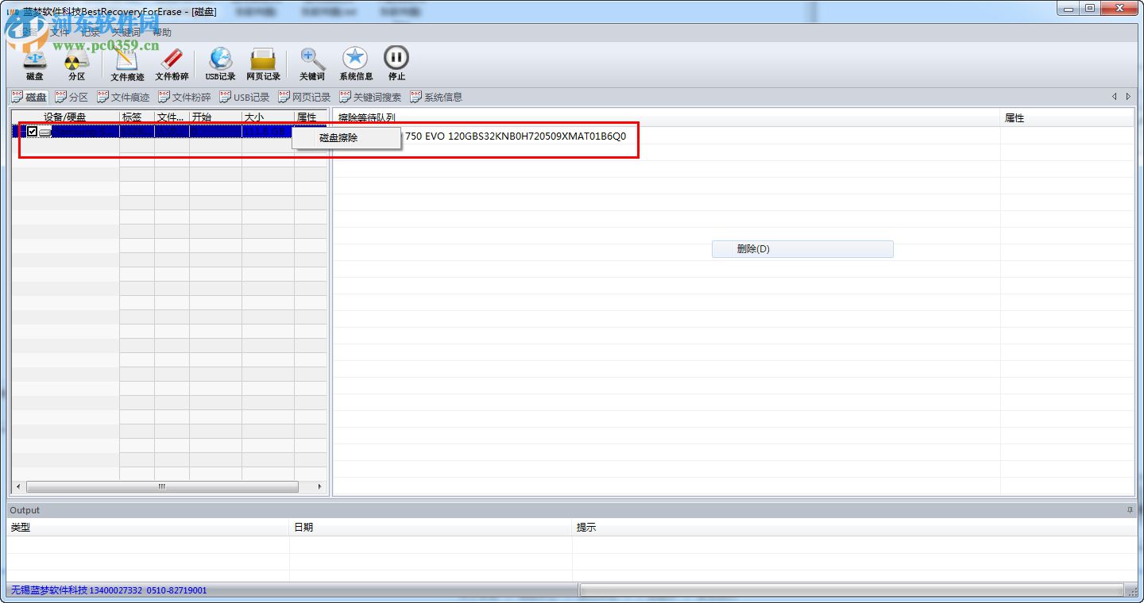Click the tab strip scroll-right arrow
The height and width of the screenshot is (603, 1144).
point(1128,97)
